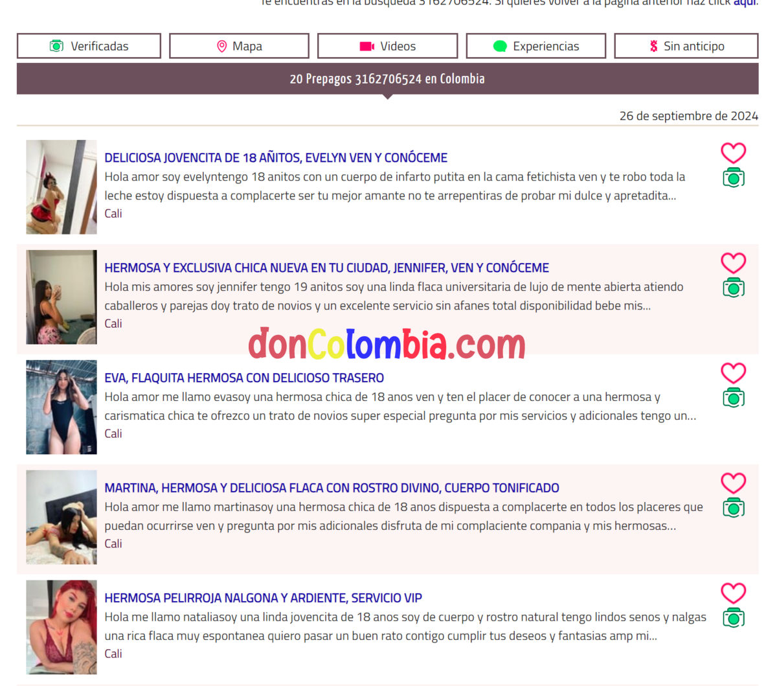The image size is (777, 686).
Task: Click the camera icon on the Jennifer listing
Action: pyautogui.click(x=733, y=288)
